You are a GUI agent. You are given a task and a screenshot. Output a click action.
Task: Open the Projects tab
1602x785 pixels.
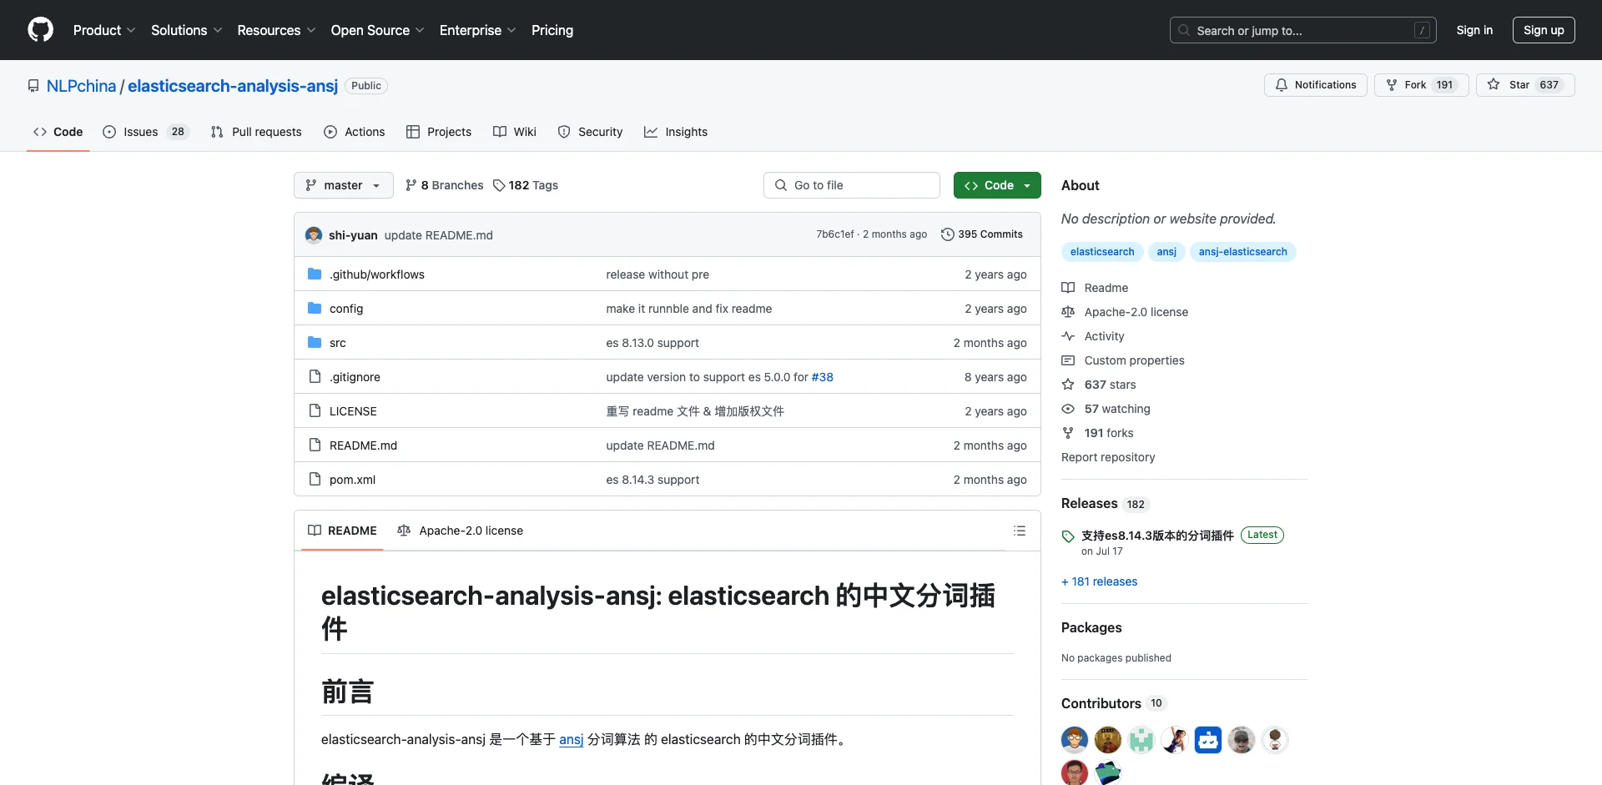[x=439, y=132]
